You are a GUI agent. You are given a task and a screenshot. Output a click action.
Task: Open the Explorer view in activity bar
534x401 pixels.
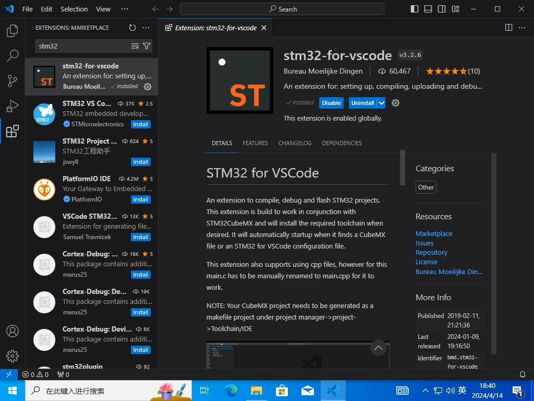tap(13, 31)
